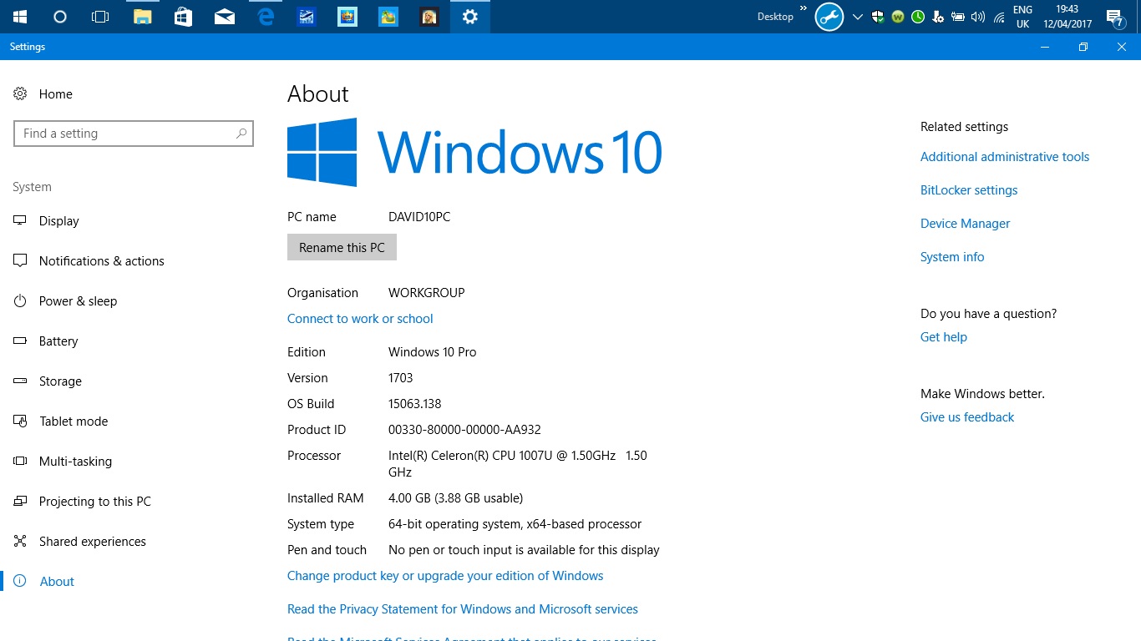This screenshot has width=1141, height=641.
Task: Click the OS Build value 15063.138
Action: (415, 404)
